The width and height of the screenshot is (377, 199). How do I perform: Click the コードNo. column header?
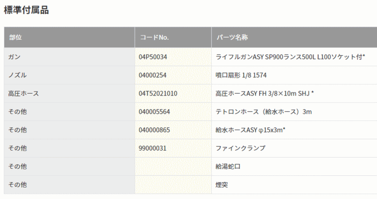pos(173,37)
